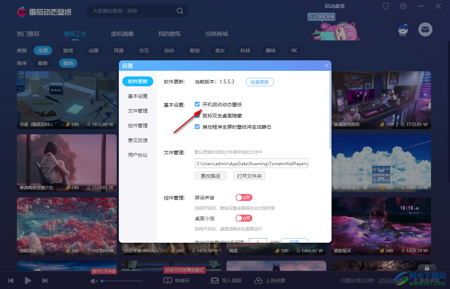Filter by 综合 category
Image resolution: width=450 pixels, height=289 pixels.
(169, 51)
